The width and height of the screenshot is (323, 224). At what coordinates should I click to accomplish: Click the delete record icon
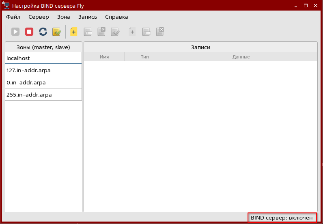(x=160, y=32)
